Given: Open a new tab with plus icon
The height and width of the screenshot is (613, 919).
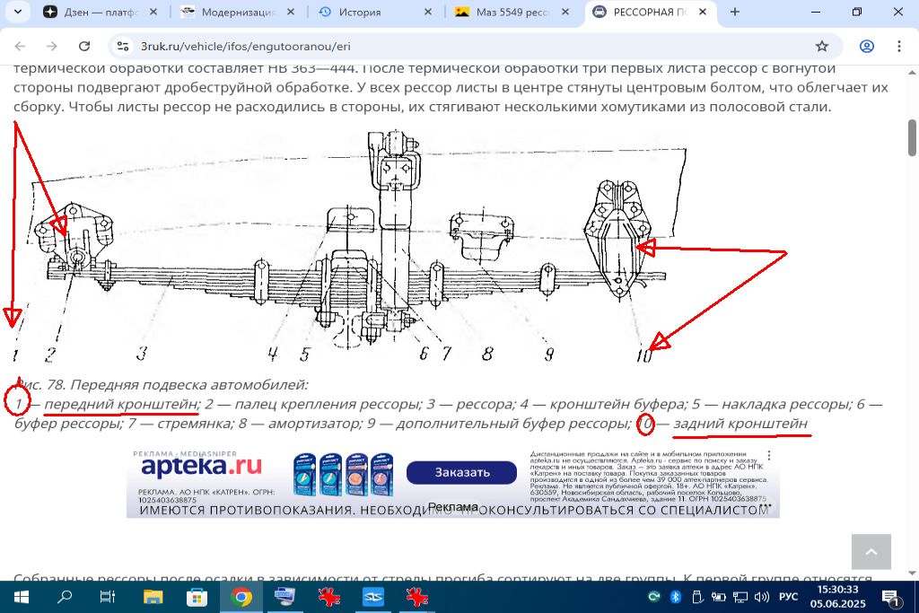Looking at the screenshot, I should click(x=735, y=13).
